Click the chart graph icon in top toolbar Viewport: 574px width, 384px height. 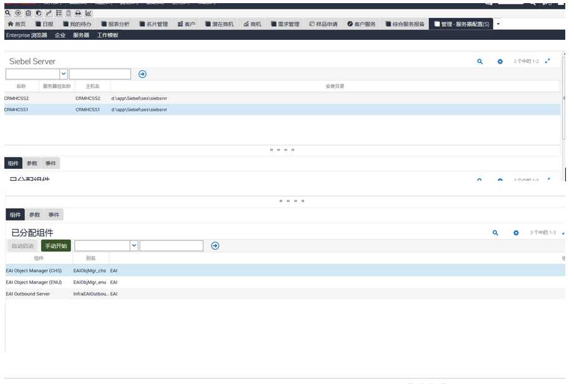tap(88, 13)
